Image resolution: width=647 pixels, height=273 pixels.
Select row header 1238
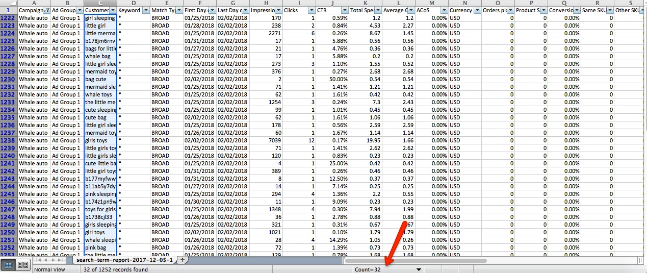click(x=9, y=140)
